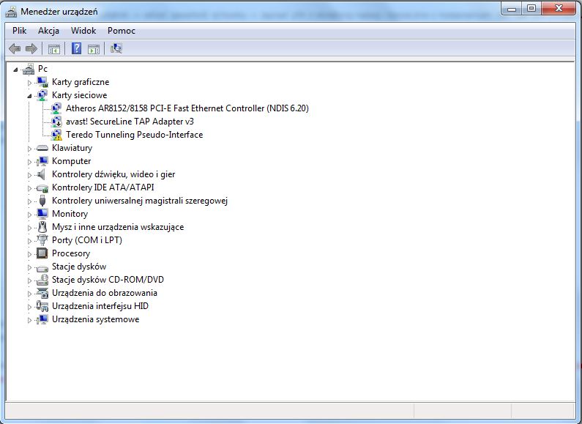Maximize the Menedżer urządzeń window
The height and width of the screenshot is (424, 582).
(531, 8)
